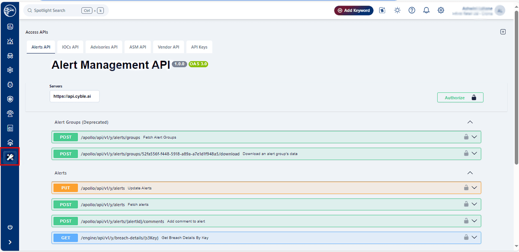519x252 pixels.
Task: Open the Servers dropdown https://api.cyble.ai
Action: pyautogui.click(x=75, y=96)
